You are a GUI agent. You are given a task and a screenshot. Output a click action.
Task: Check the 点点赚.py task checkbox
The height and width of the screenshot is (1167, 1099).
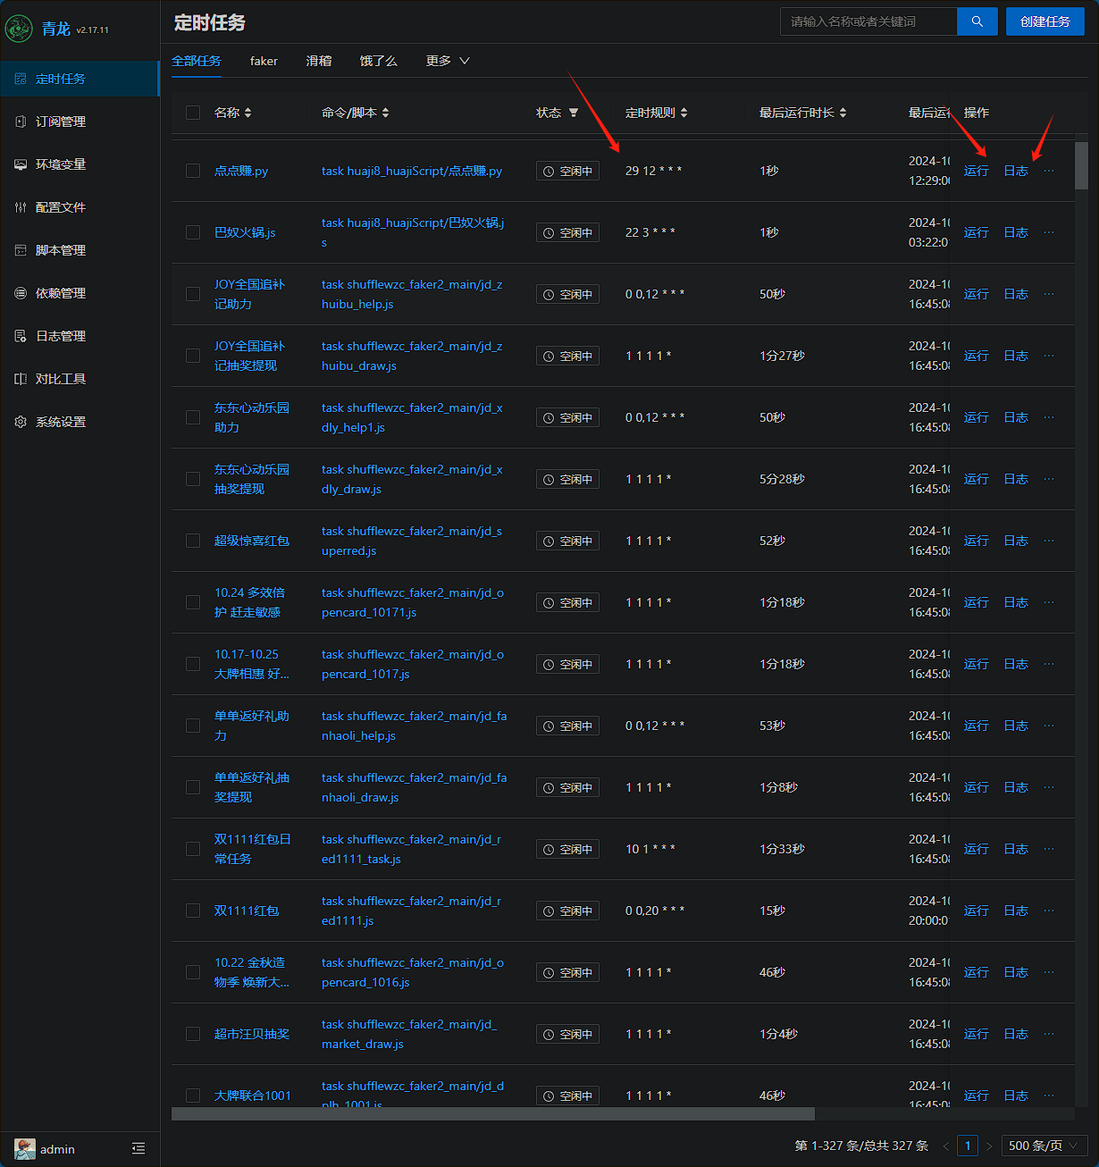(x=193, y=171)
